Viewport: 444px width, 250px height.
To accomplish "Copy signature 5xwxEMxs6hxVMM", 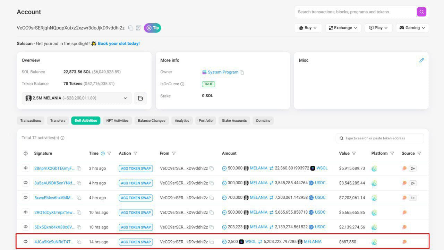I will [79, 198].
